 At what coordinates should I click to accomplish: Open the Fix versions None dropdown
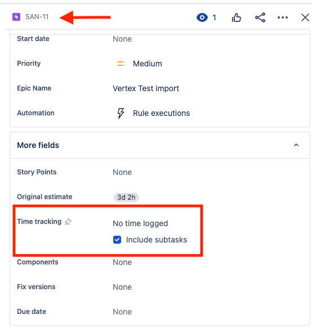pos(122,287)
